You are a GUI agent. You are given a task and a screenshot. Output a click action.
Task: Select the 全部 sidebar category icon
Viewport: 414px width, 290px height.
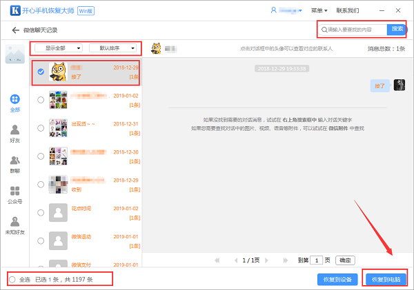click(x=14, y=102)
